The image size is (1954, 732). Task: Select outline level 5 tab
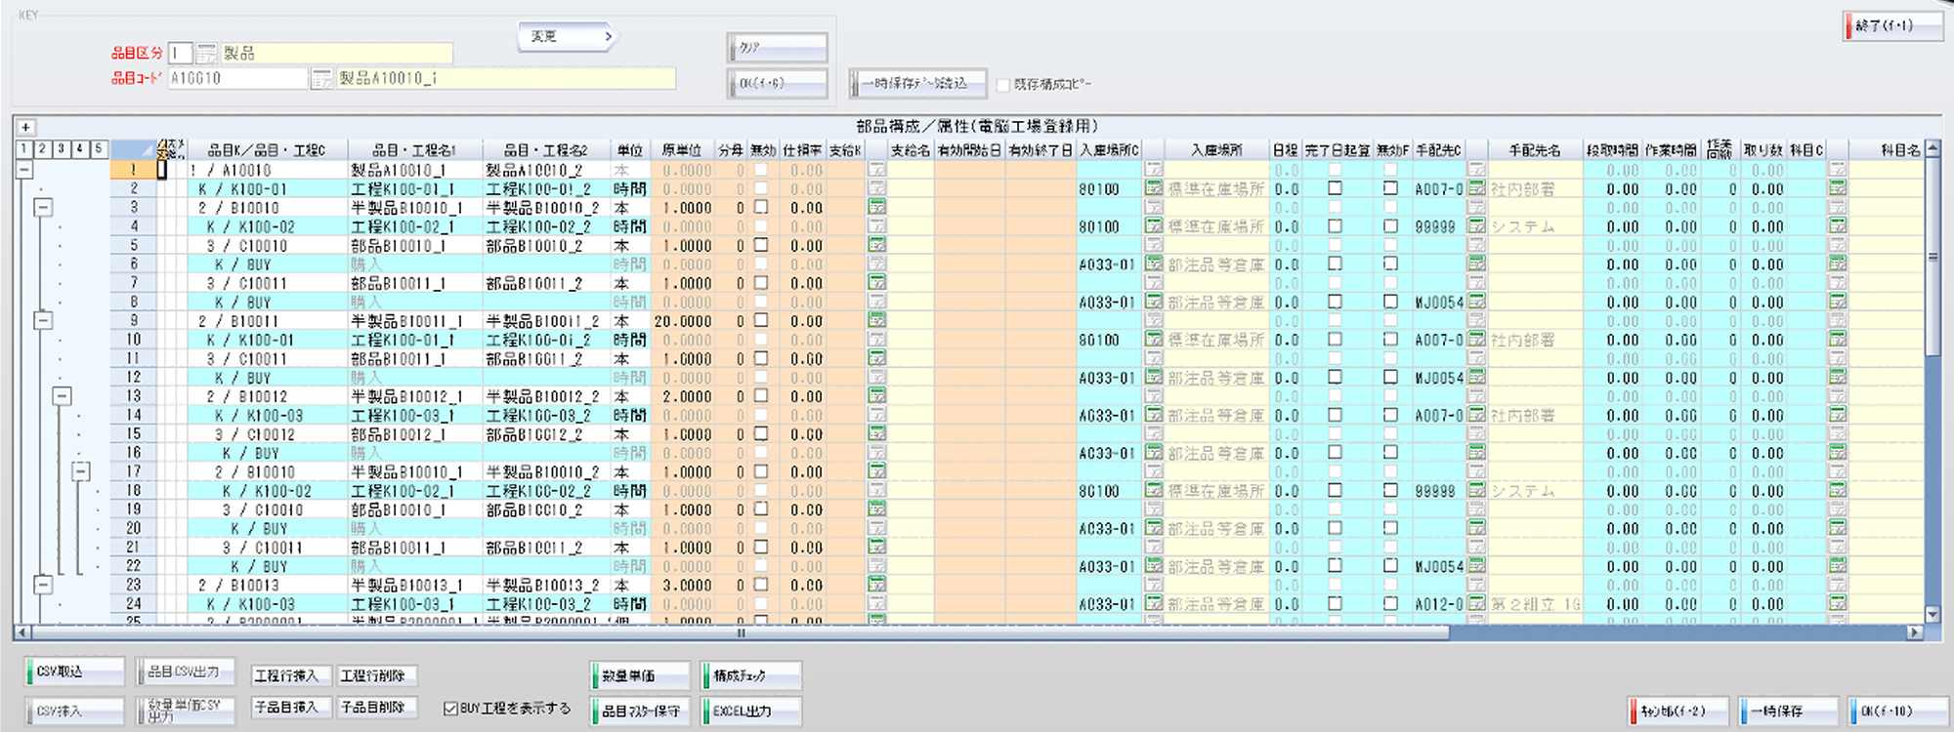(x=98, y=149)
